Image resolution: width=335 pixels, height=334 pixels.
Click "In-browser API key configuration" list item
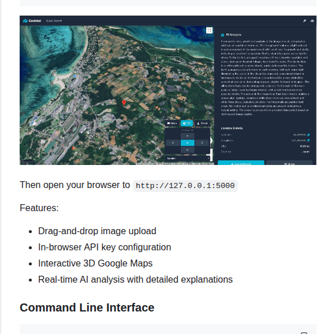[x=105, y=247]
